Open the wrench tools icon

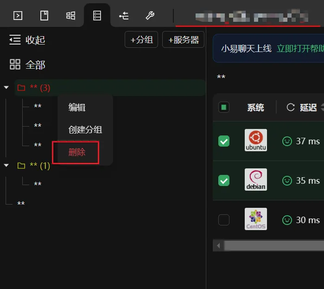pyautogui.click(x=150, y=15)
